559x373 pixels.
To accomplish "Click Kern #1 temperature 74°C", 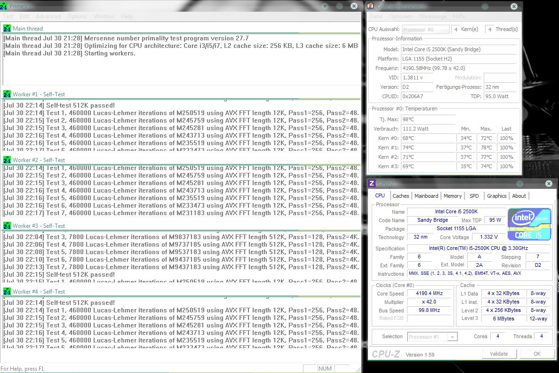I will click(x=428, y=148).
